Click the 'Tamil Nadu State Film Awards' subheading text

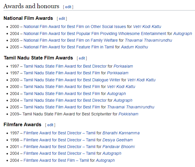[x=38, y=58]
